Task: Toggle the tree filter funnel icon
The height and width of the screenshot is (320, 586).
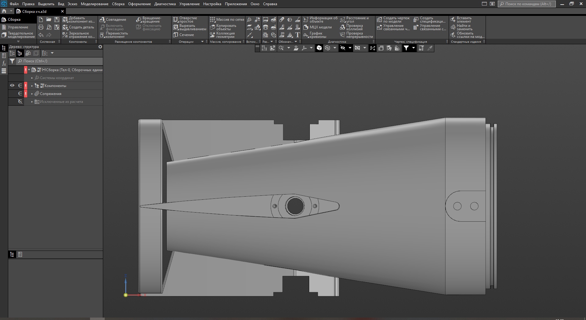Action: click(x=12, y=61)
